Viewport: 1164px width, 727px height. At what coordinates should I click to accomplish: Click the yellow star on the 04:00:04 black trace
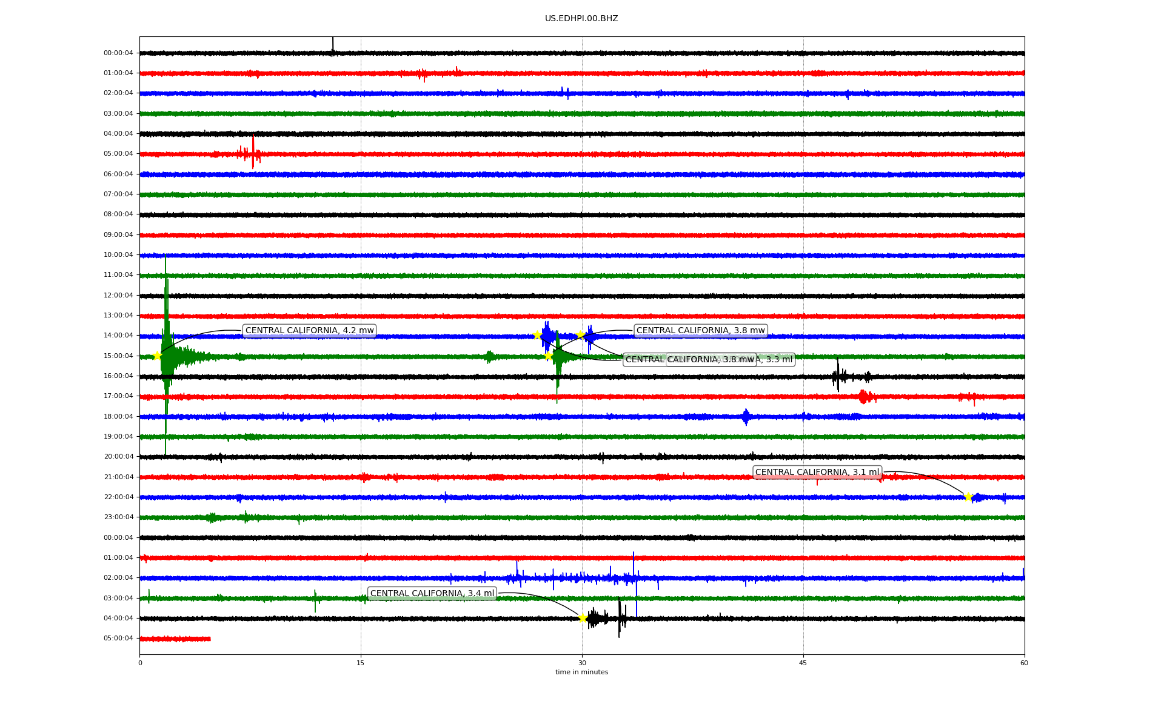click(x=583, y=618)
